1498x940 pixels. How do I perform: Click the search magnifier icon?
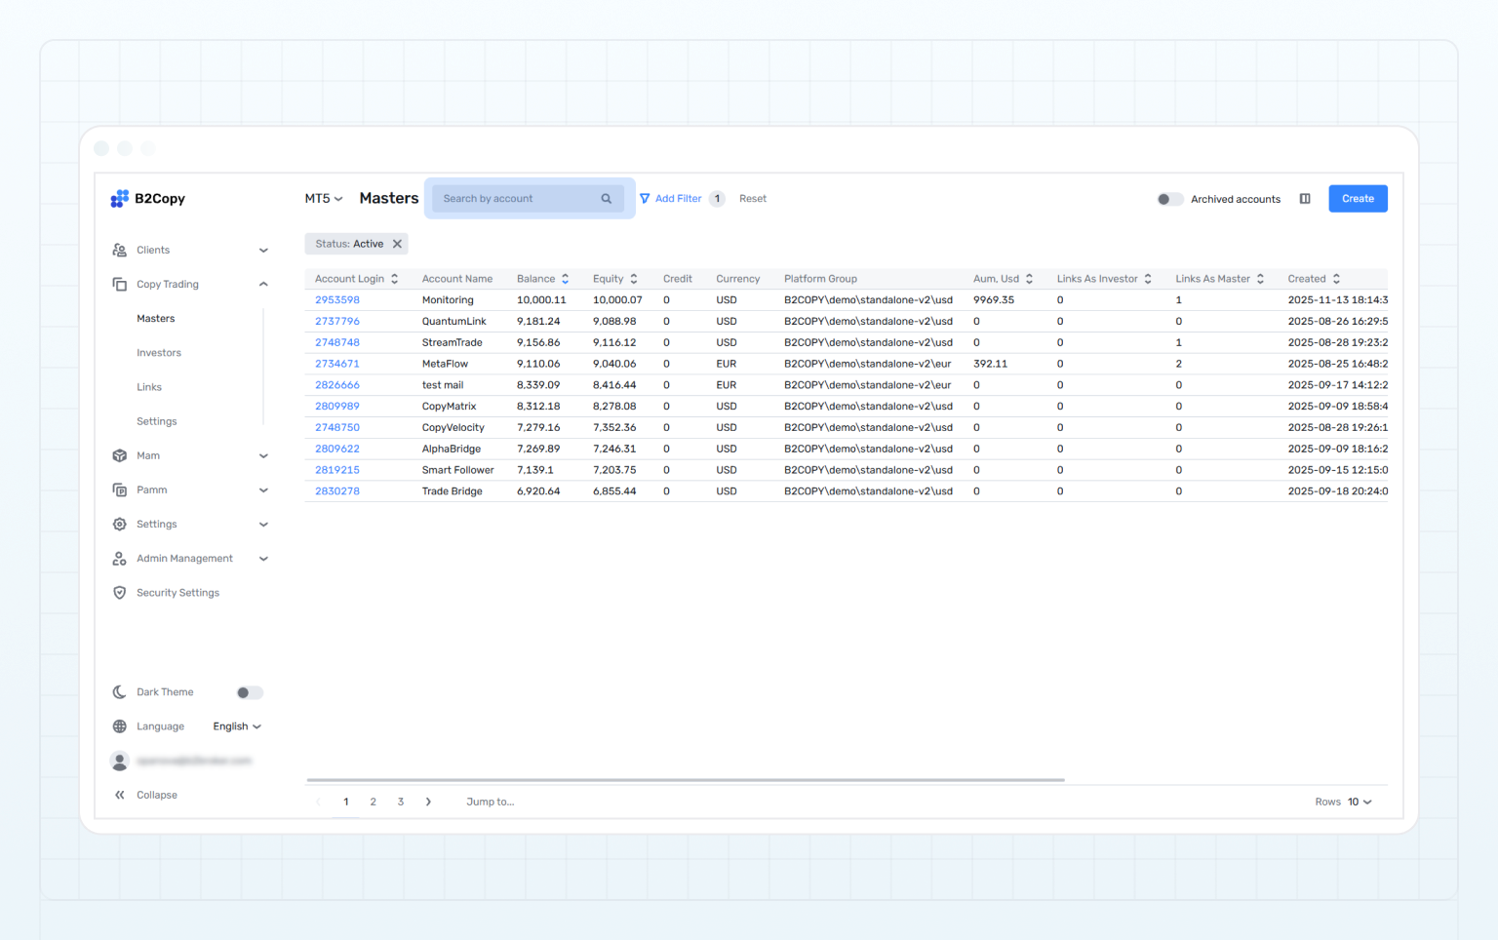(606, 199)
